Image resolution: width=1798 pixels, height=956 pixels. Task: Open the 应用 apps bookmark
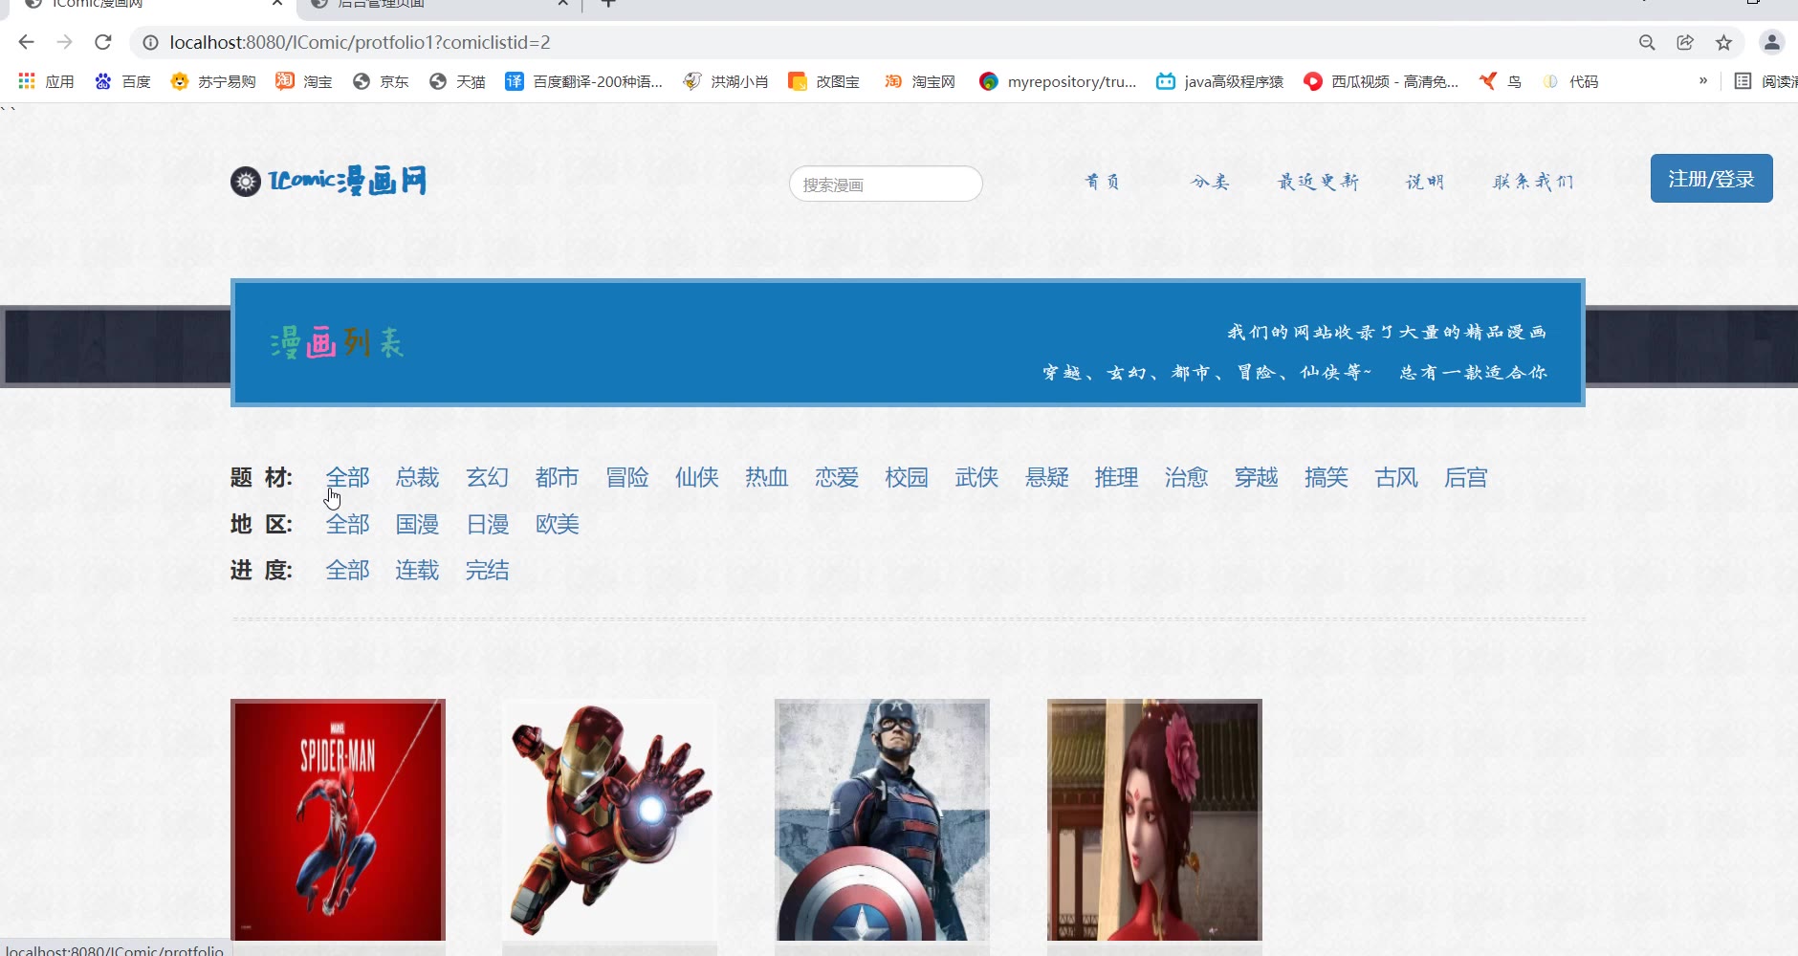pos(46,81)
